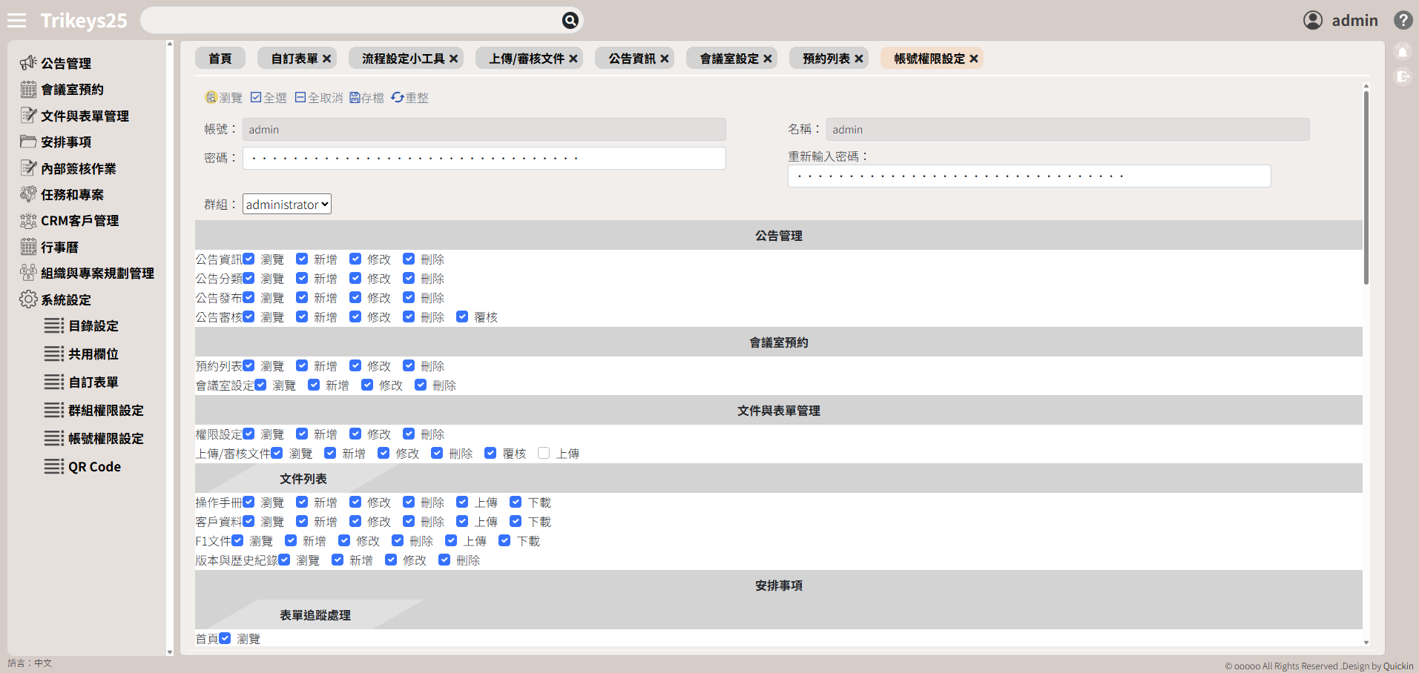Click the 全選 select-all icon
This screenshot has height=673, width=1419.
[x=256, y=98]
